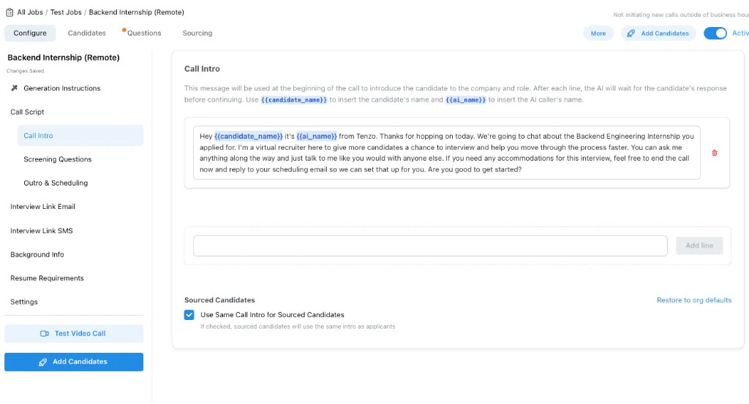Screen dimensions: 749x404
Task: Open the Sourcing tab
Action: pyautogui.click(x=197, y=33)
